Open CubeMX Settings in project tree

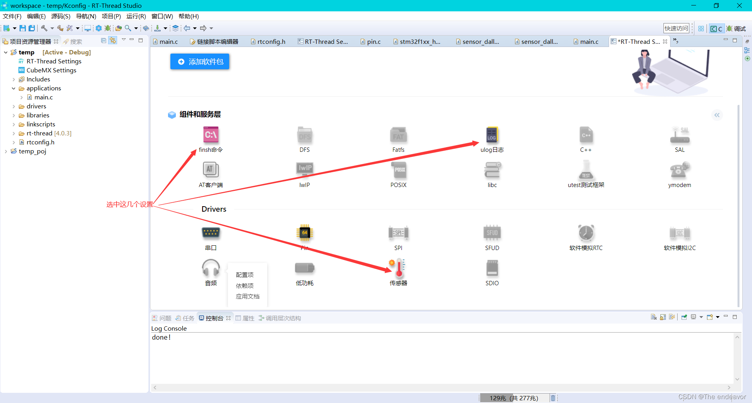tap(47, 70)
